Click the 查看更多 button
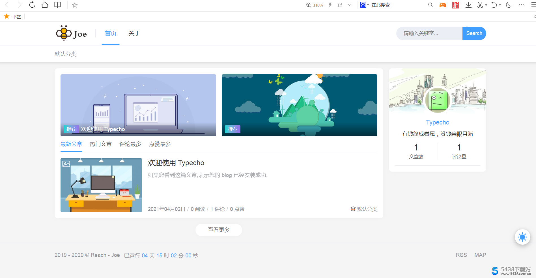536x278 pixels. [x=219, y=230]
